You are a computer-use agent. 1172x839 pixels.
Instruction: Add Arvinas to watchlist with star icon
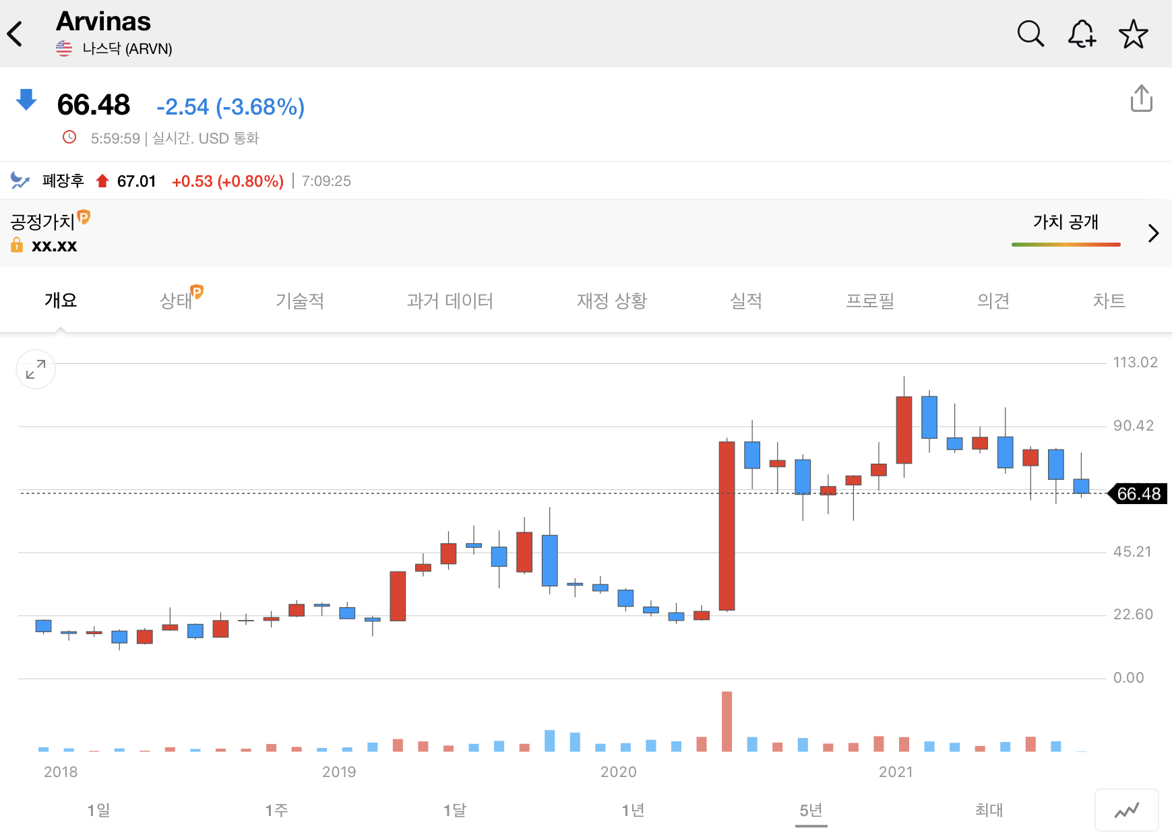[x=1134, y=34]
